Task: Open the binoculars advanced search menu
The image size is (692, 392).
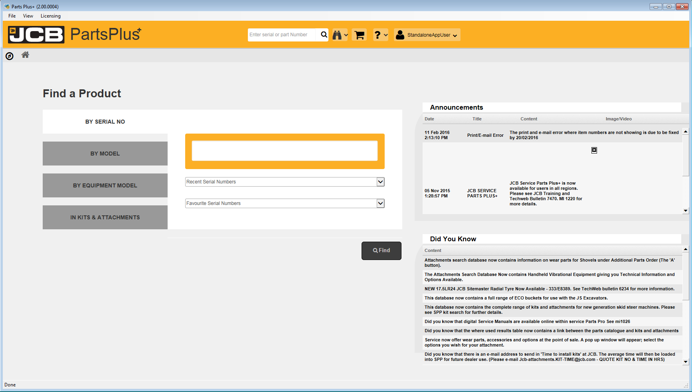Action: (340, 35)
